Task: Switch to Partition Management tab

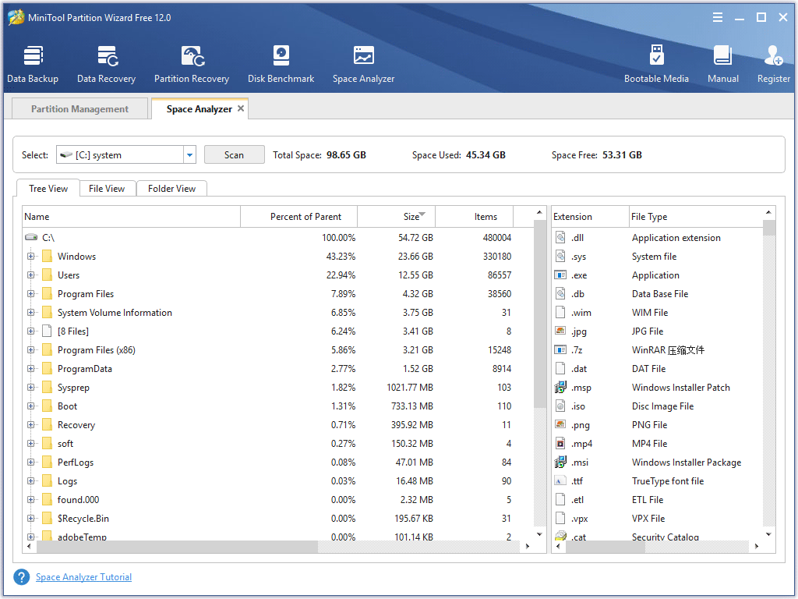Action: click(80, 108)
